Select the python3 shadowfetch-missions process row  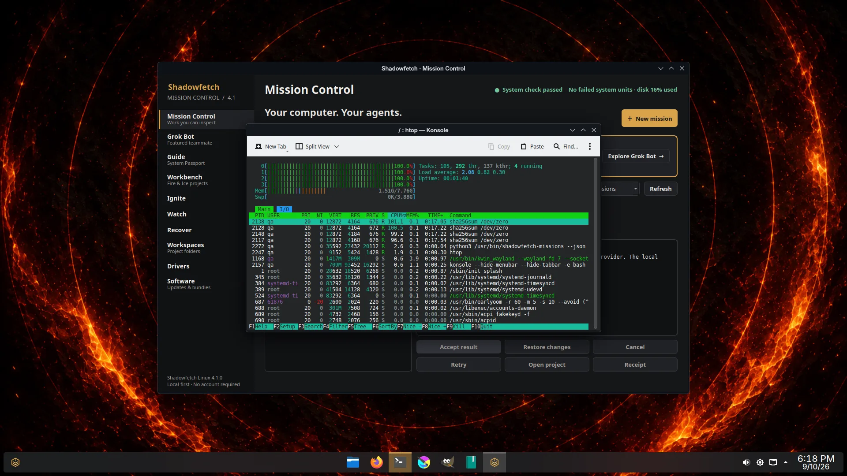(x=418, y=246)
